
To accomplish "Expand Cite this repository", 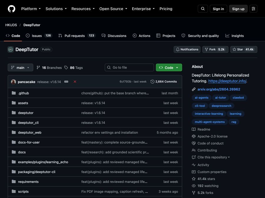I will point(214,157).
